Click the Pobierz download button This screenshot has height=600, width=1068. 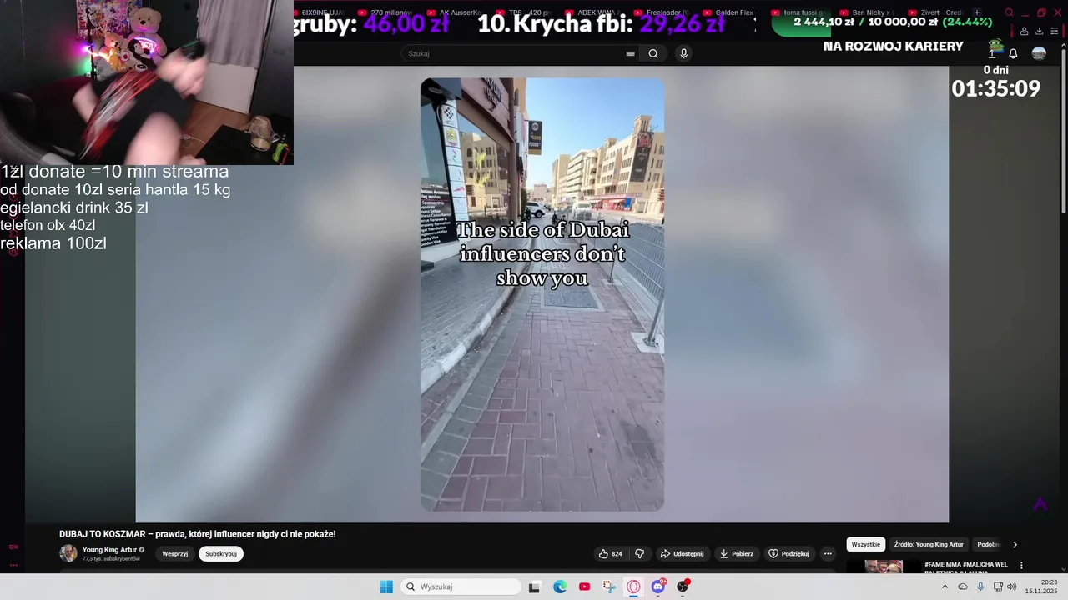[737, 553]
